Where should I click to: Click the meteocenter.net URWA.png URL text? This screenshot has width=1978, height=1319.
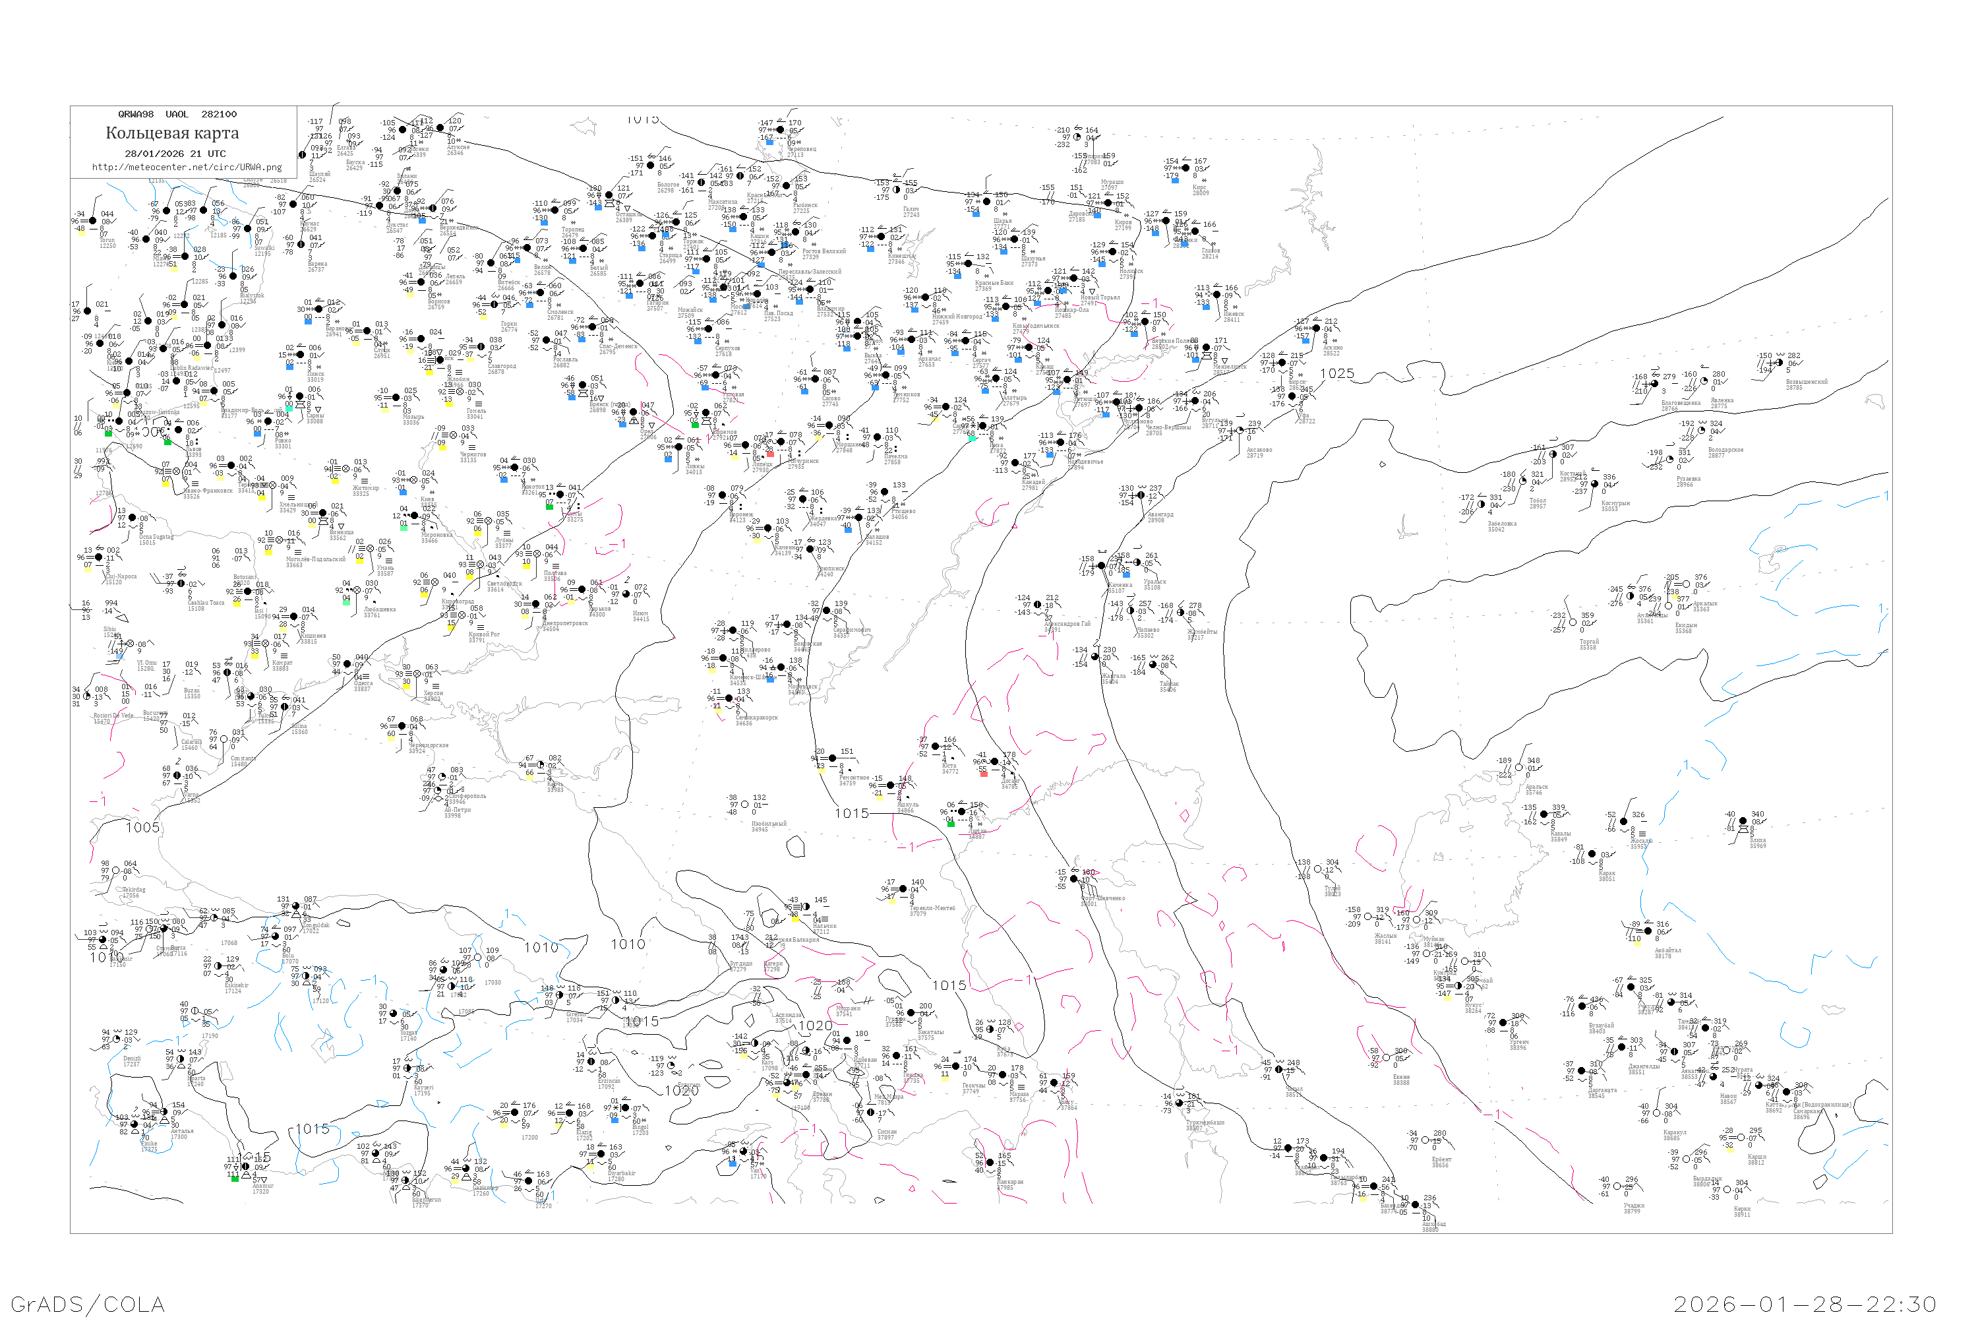click(x=187, y=167)
